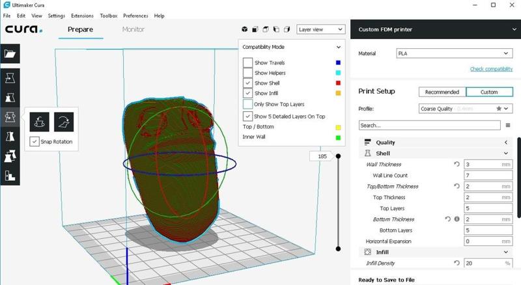Screen dimensions: 521x285
Task: Open the Toolbox menu
Action: [x=108, y=16]
